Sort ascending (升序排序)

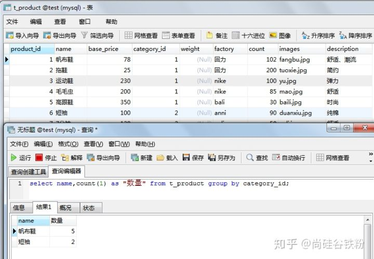[x=318, y=35]
